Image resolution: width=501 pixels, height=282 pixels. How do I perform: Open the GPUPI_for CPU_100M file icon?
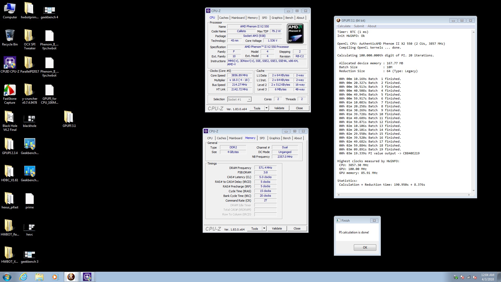click(49, 94)
